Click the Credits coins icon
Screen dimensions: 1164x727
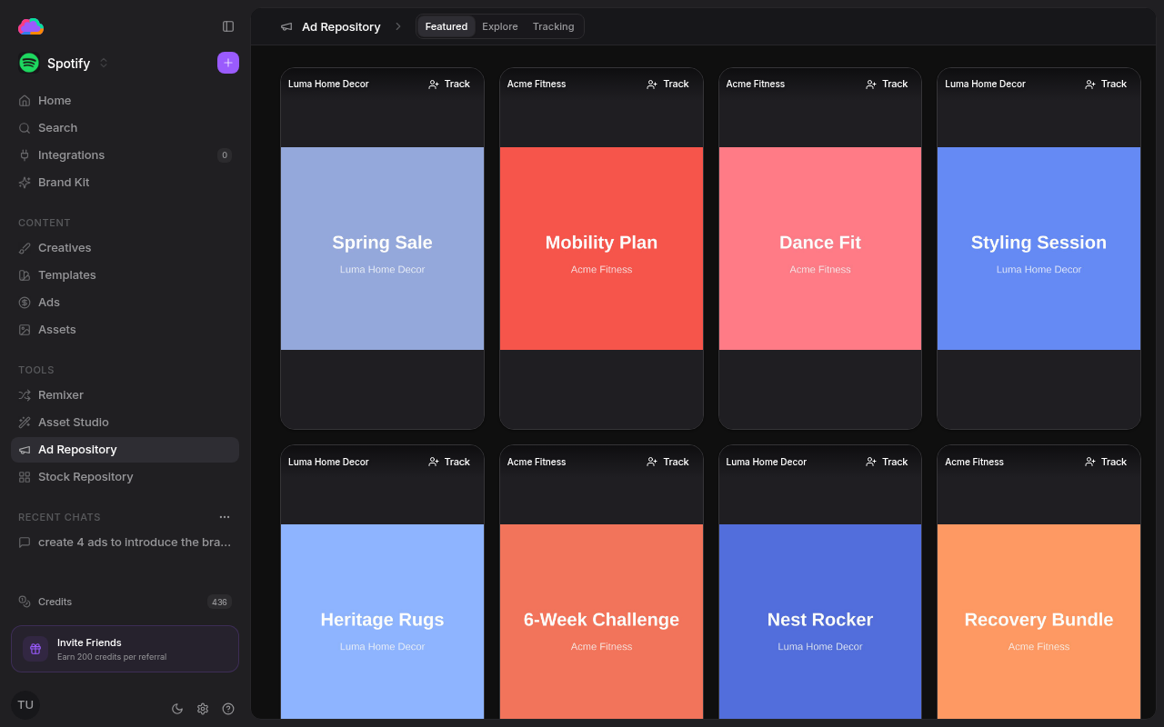25,602
